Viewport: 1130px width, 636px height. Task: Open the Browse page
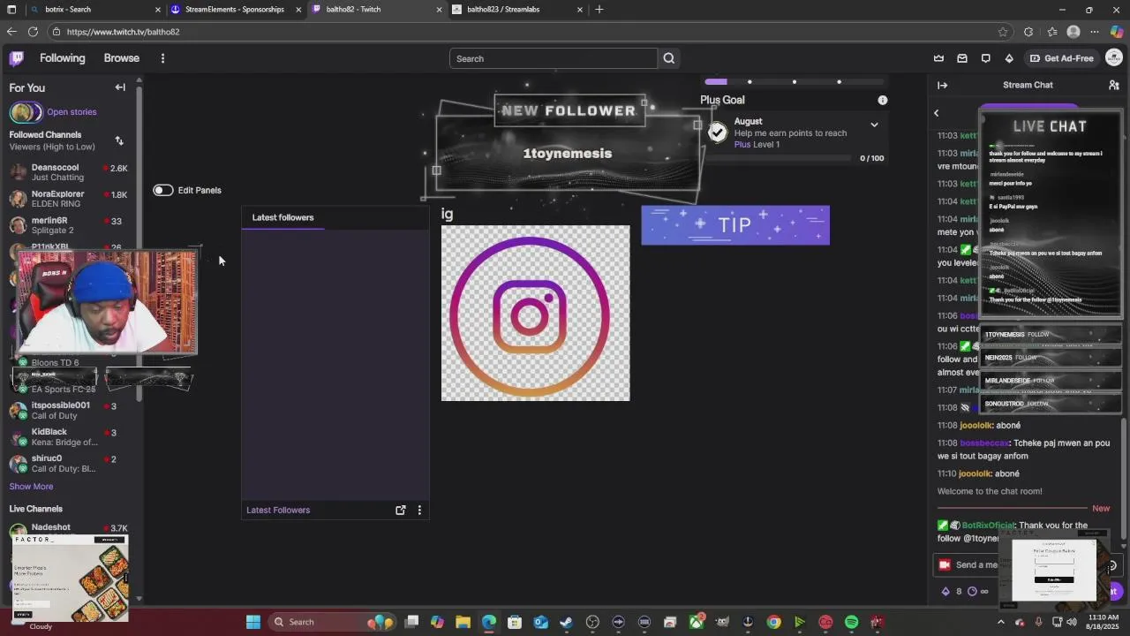point(122,58)
